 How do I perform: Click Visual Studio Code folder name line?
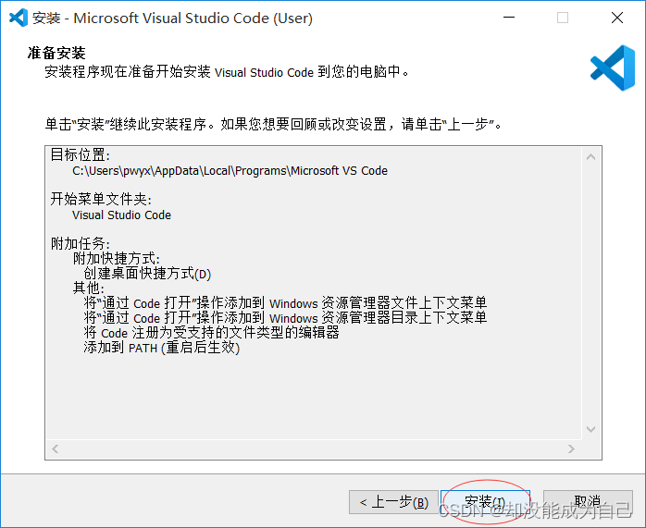point(121,215)
